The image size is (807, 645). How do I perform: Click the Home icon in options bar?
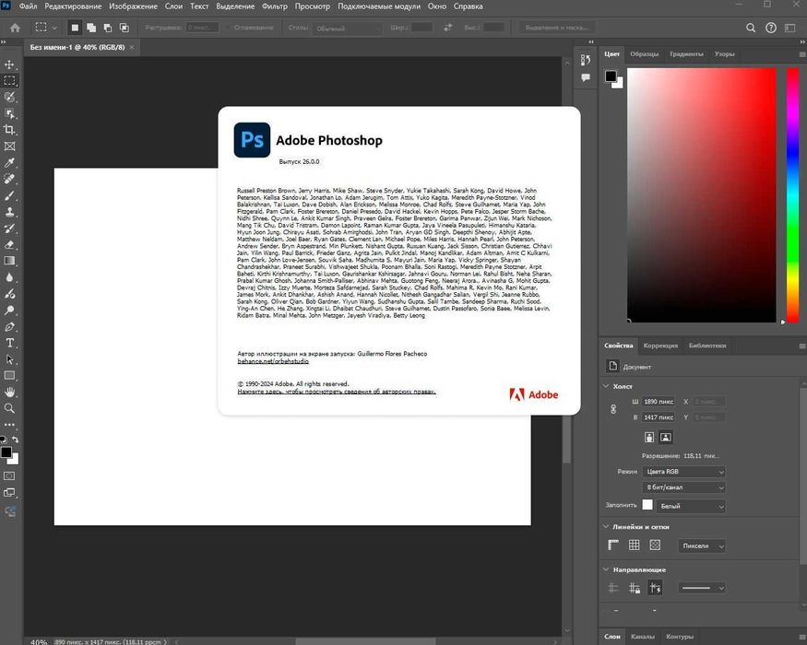[15, 28]
